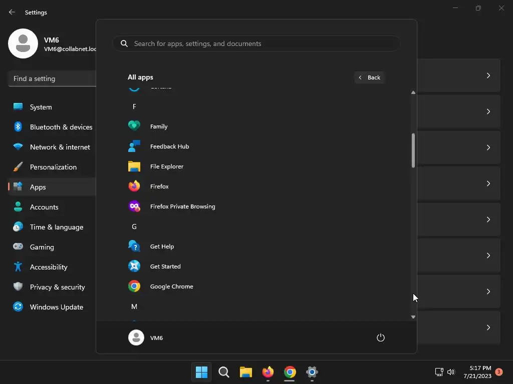Switch to Settings gear on the taskbar
This screenshot has width=513, height=384.
pos(312,372)
